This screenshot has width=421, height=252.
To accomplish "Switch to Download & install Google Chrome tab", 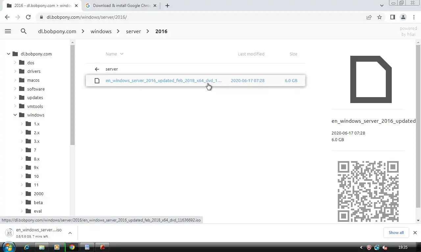I will click(120, 6).
